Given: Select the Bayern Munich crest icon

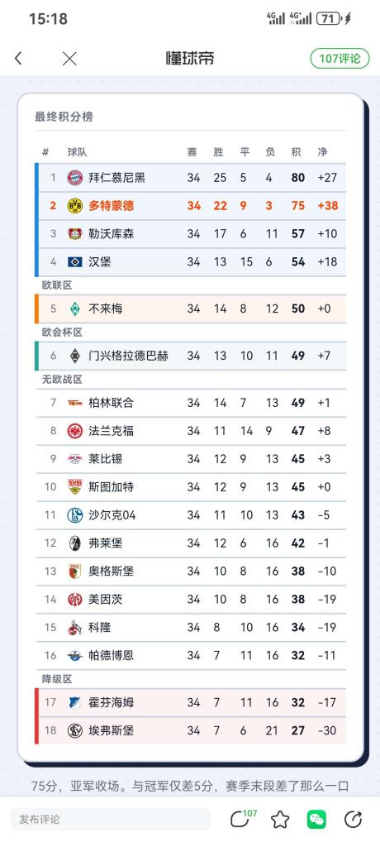Looking at the screenshot, I should [75, 178].
